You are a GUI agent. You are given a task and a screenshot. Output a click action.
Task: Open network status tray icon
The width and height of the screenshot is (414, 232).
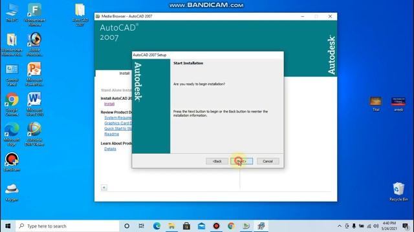pos(369,226)
